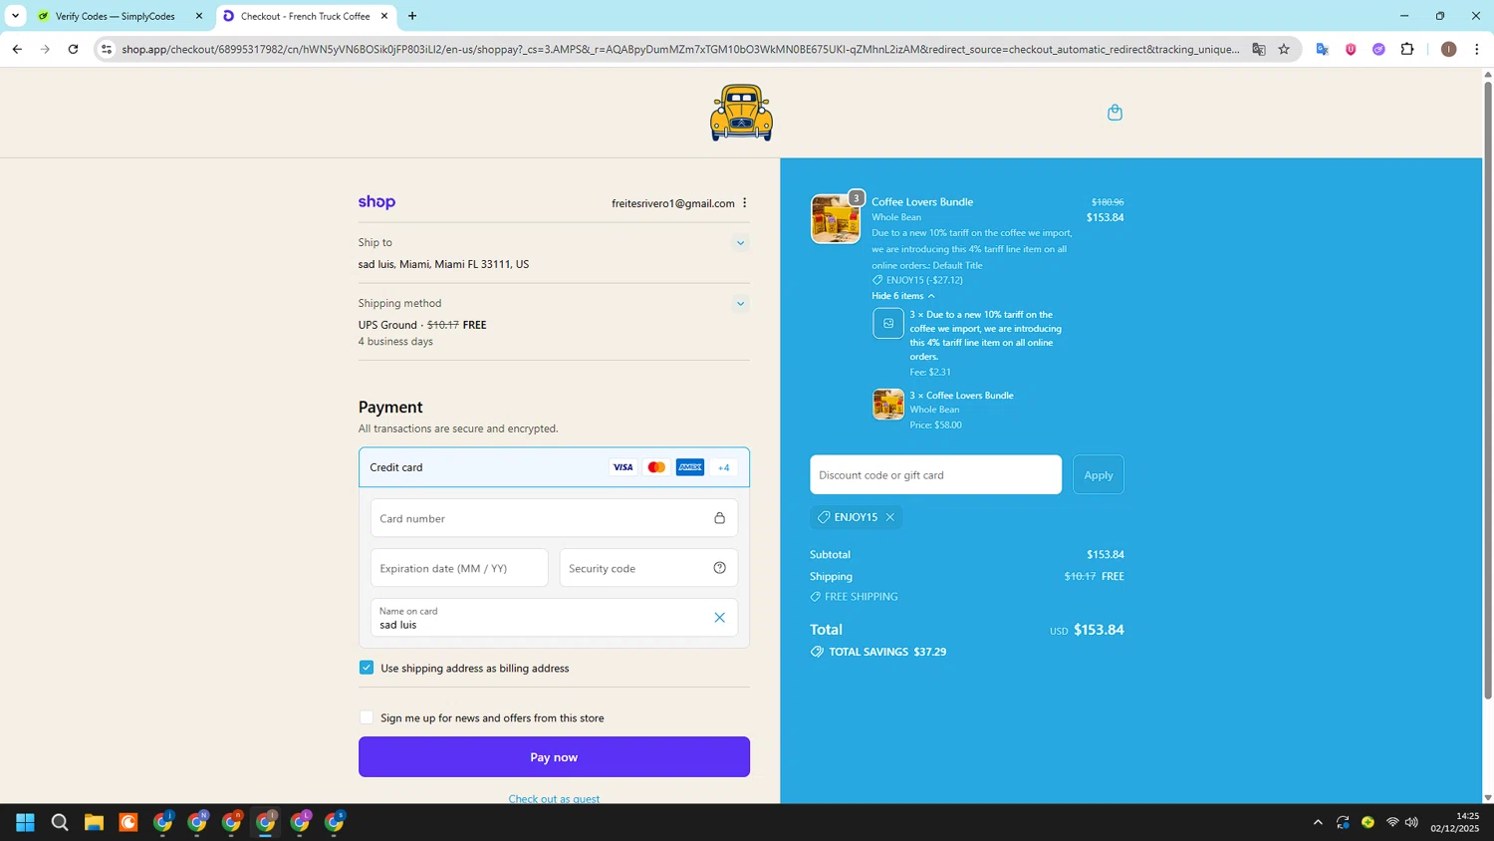Close the Verify Codes — SimplyCodes tab

click(x=199, y=16)
